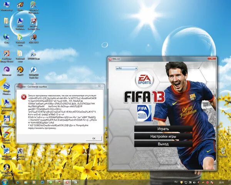Image resolution: width=231 pixels, height=185 pixels.
Task: Click the Windows Start orb
Action: (x=5, y=182)
